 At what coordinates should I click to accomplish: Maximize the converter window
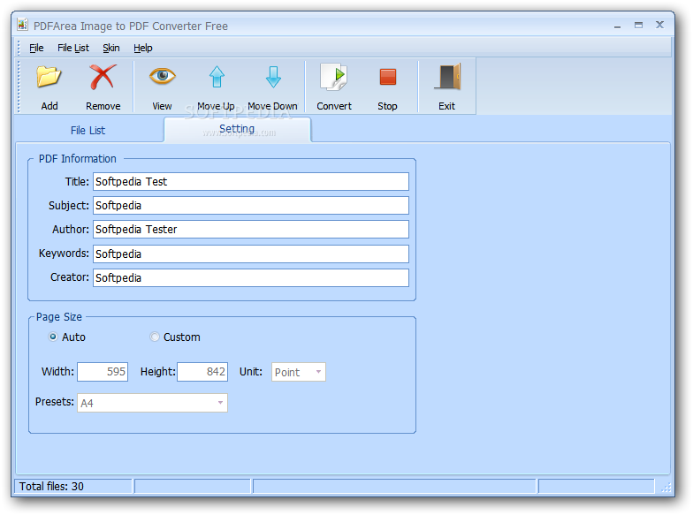tap(638, 25)
